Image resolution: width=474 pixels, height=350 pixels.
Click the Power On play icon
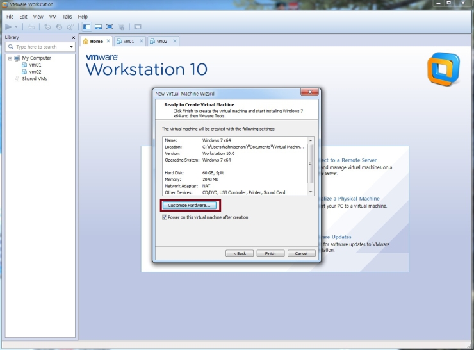point(8,27)
